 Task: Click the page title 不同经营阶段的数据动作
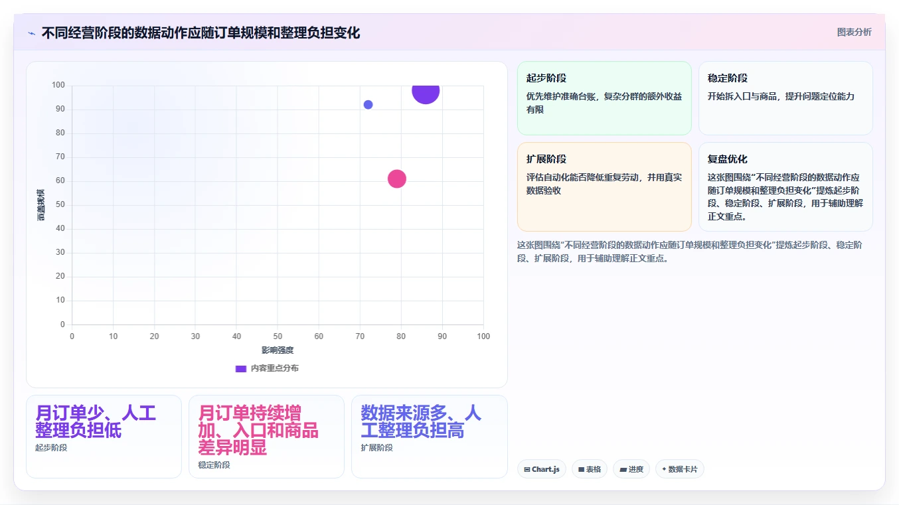pyautogui.click(x=201, y=33)
